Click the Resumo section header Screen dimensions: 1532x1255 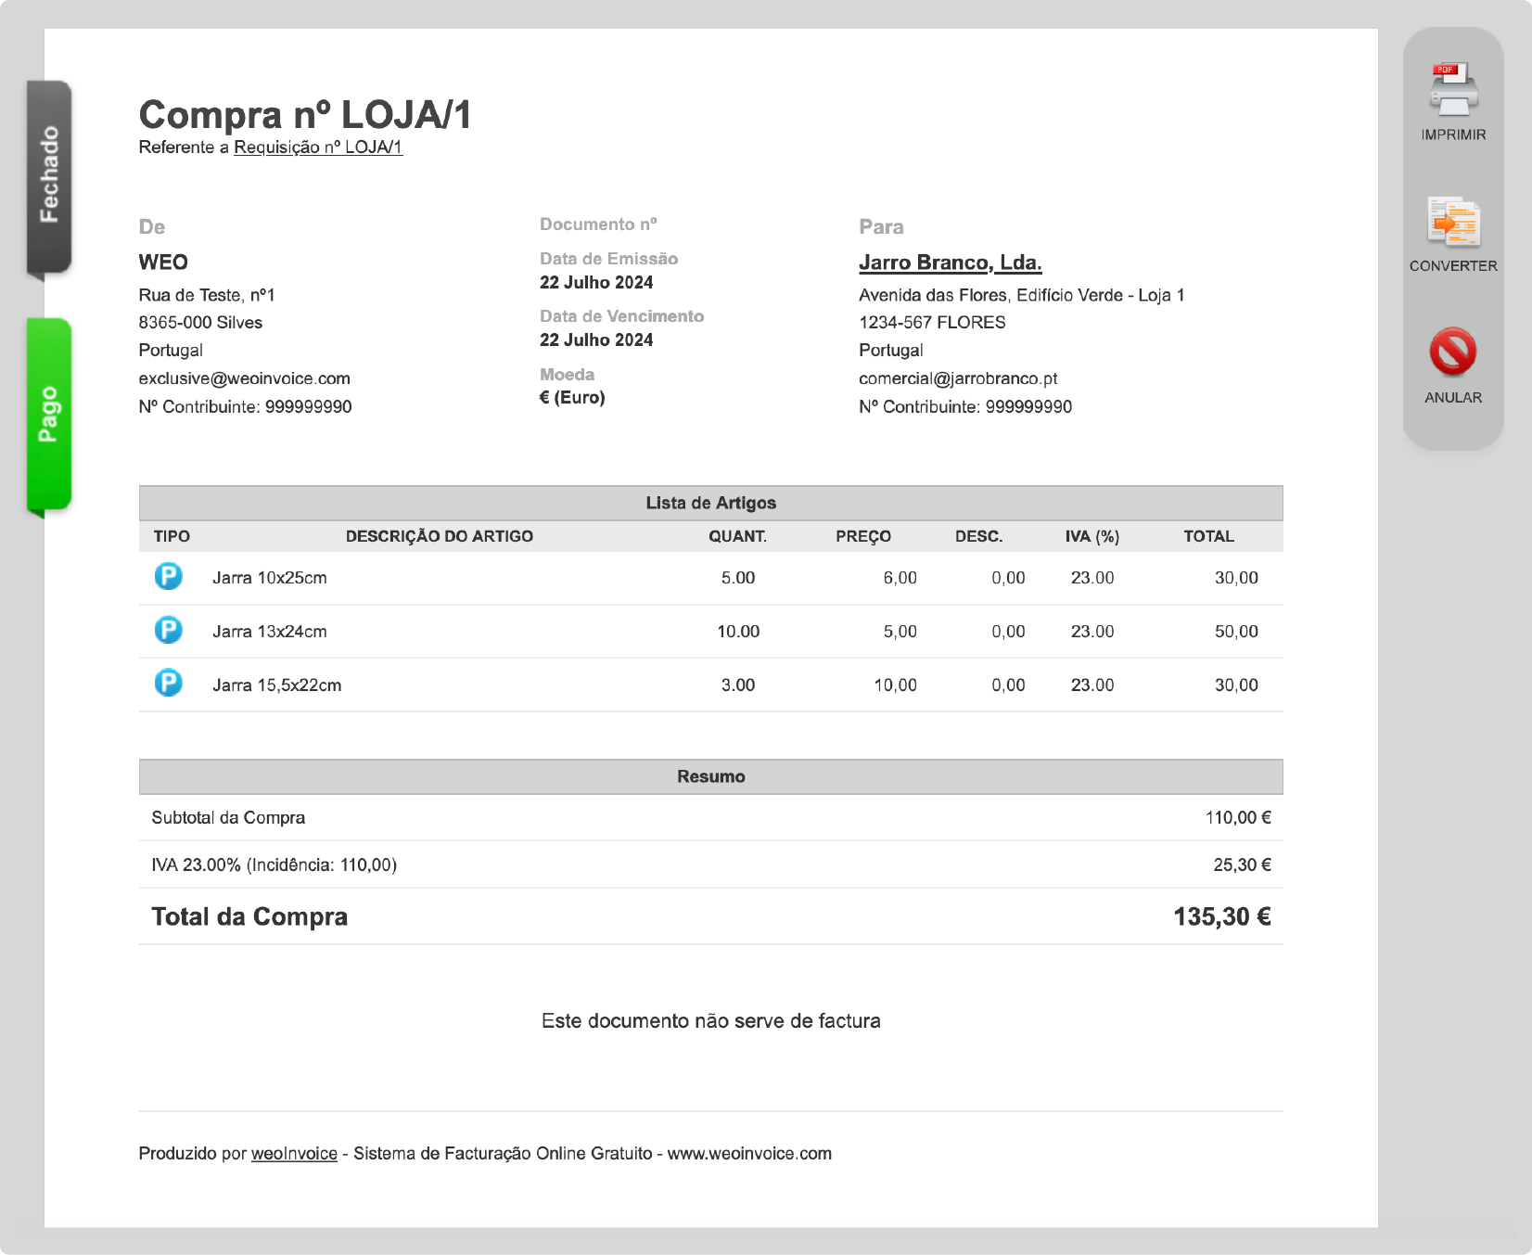coord(710,777)
